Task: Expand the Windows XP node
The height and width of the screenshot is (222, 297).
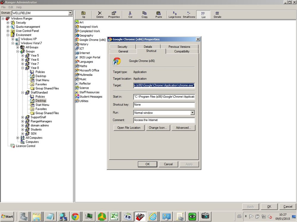Action: point(13,39)
